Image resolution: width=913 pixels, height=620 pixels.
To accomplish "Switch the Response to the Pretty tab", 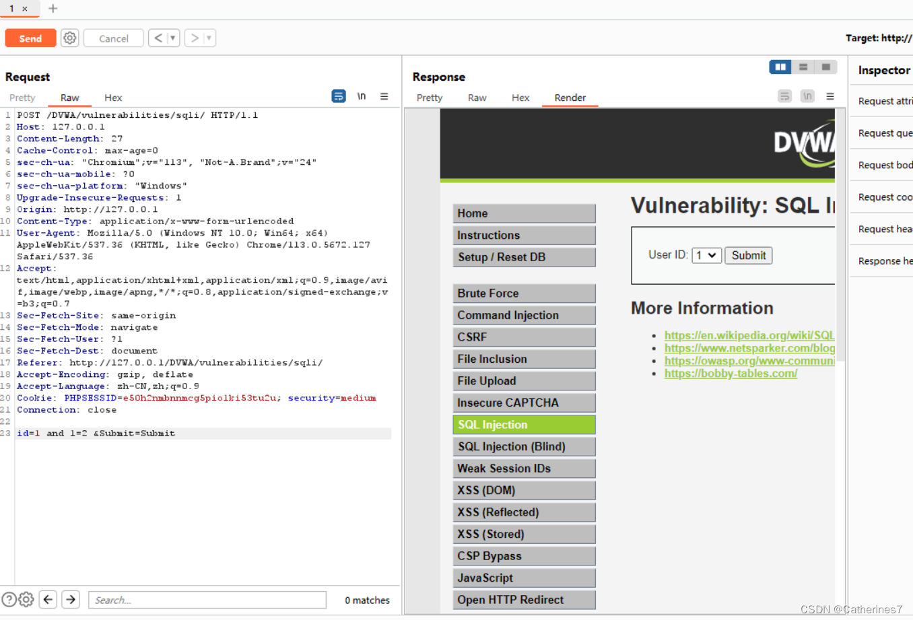I will coord(429,98).
